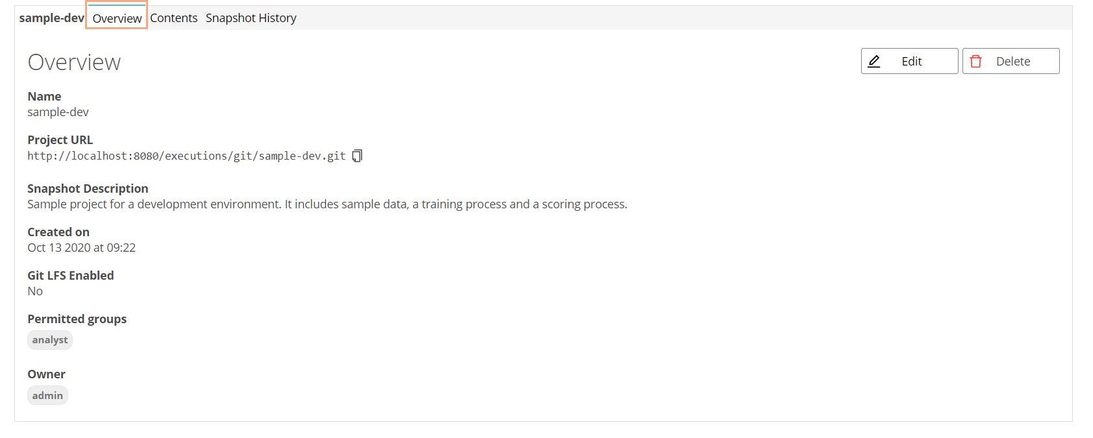Screen dimensions: 1093x438
Task: Click the Edit button label
Action: point(912,61)
